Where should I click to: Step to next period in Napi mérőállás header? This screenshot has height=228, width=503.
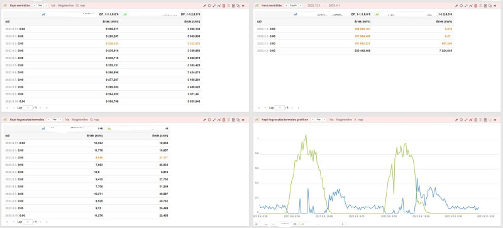click(x=46, y=6)
